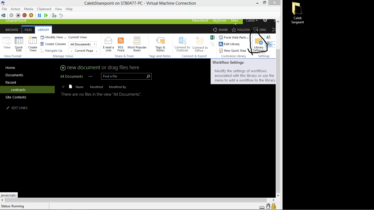Click the Create View ribbon icon

click(33, 44)
